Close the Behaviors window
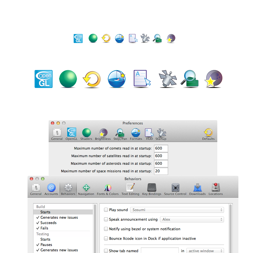 pos(31,179)
